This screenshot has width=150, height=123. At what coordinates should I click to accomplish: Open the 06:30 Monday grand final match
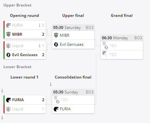pyautogui.click(x=122, y=38)
